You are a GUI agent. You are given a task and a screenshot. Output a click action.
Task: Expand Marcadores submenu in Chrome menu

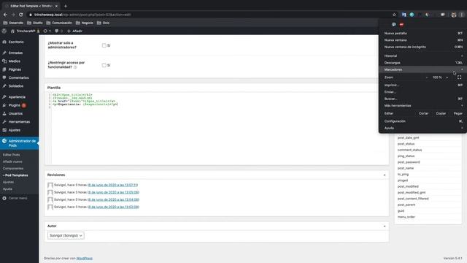pos(422,69)
